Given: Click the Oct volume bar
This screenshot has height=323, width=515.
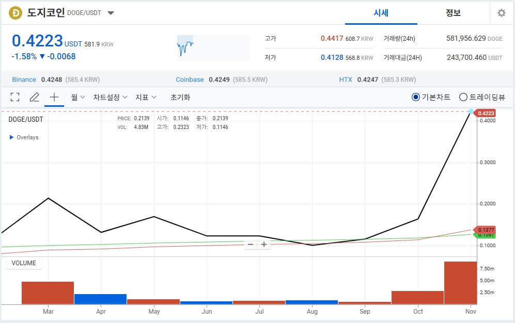Looking at the screenshot, I should coord(417,297).
